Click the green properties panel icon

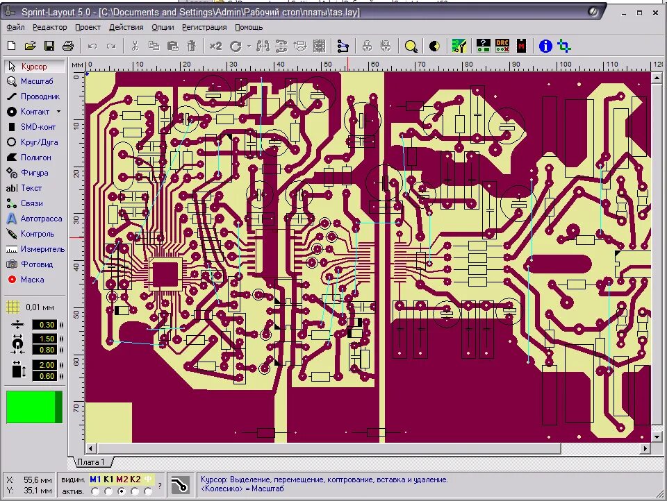(x=459, y=46)
